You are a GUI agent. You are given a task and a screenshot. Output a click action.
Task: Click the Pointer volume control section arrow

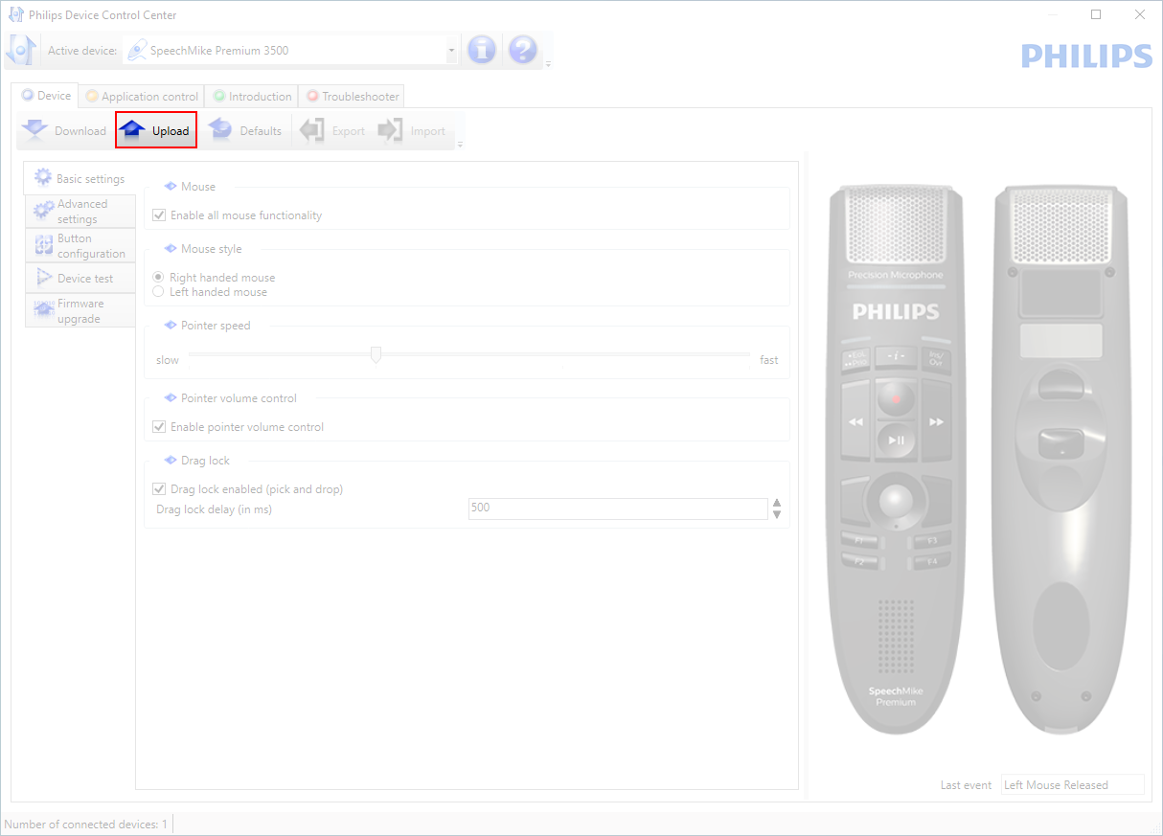point(171,398)
